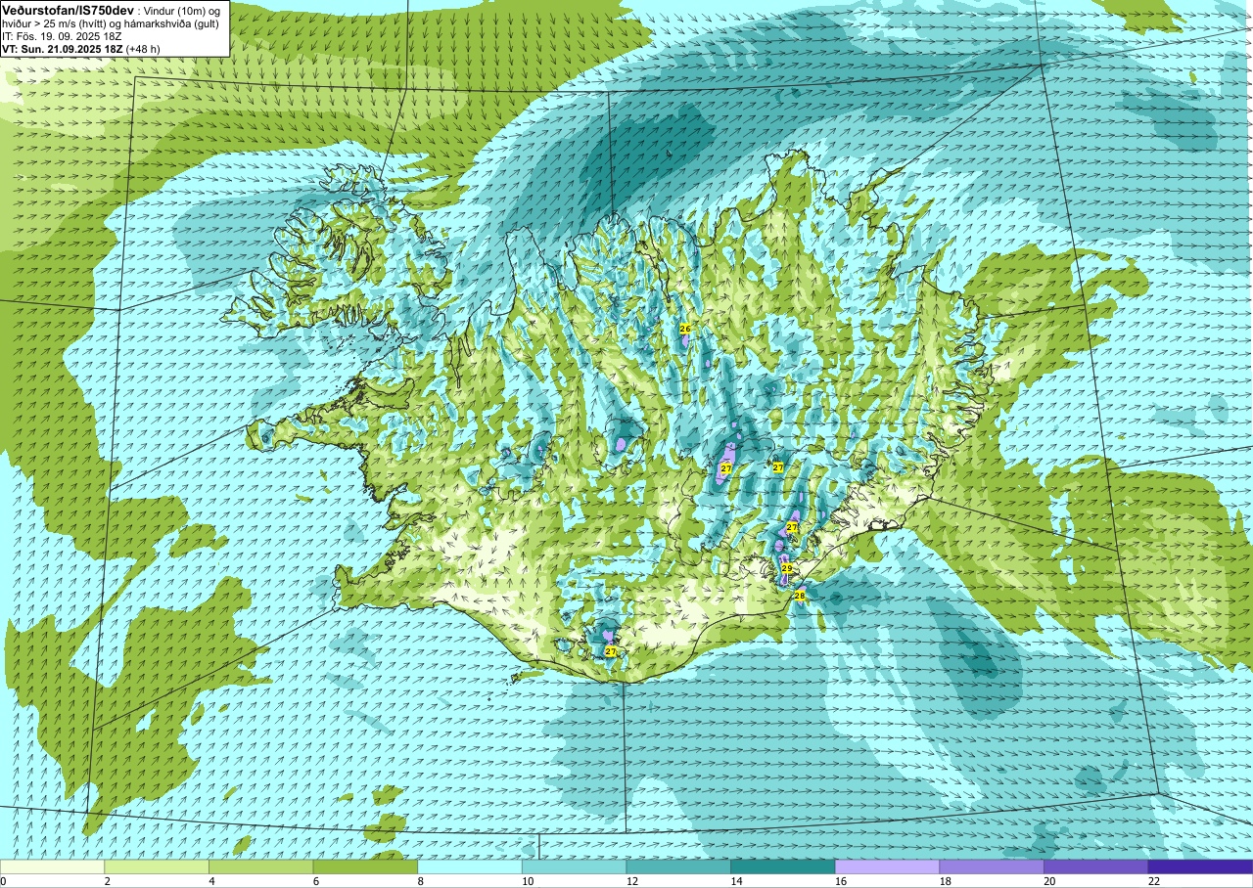This screenshot has width=1253, height=888.
Task: Click the legend scale number 10
Action: tap(527, 881)
